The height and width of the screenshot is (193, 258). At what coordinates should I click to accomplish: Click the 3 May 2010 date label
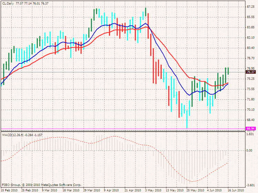pos(153,190)
